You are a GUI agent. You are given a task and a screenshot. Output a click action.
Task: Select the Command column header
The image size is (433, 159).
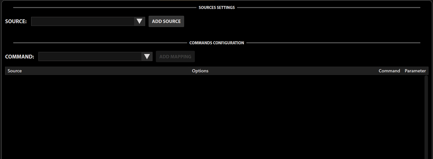coord(389,71)
